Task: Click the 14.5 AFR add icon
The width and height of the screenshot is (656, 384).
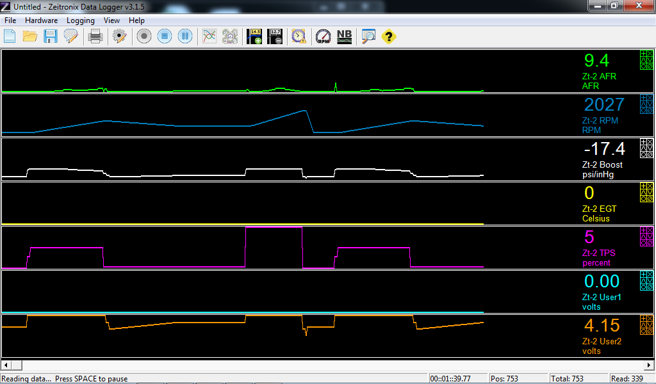Action: (255, 36)
